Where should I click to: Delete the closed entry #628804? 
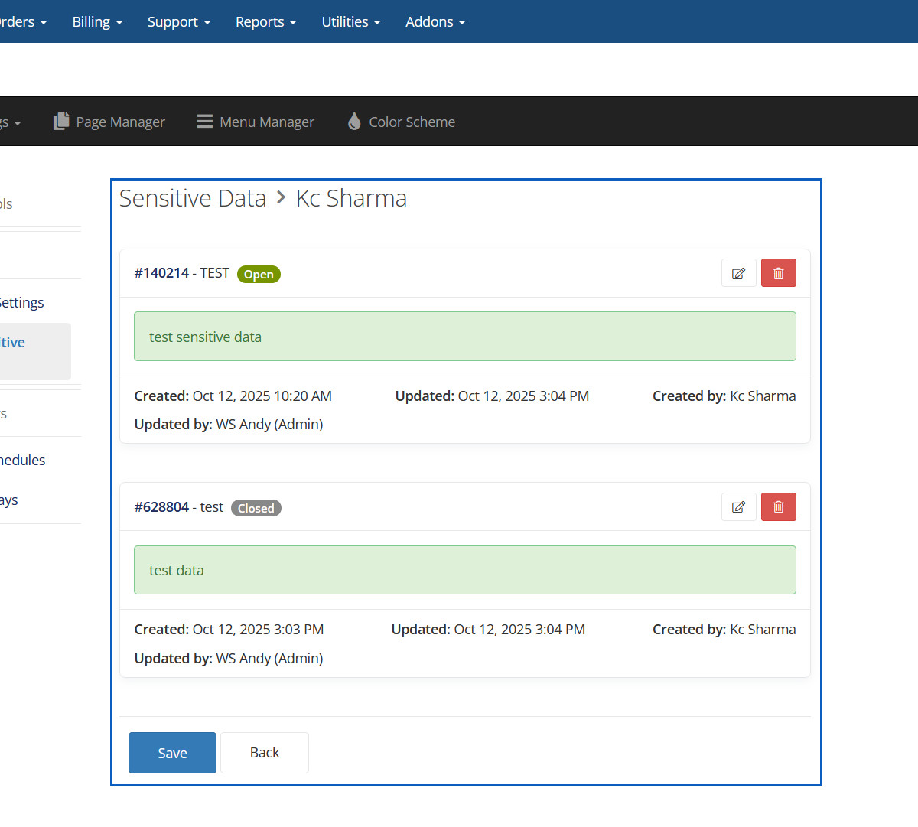point(778,507)
